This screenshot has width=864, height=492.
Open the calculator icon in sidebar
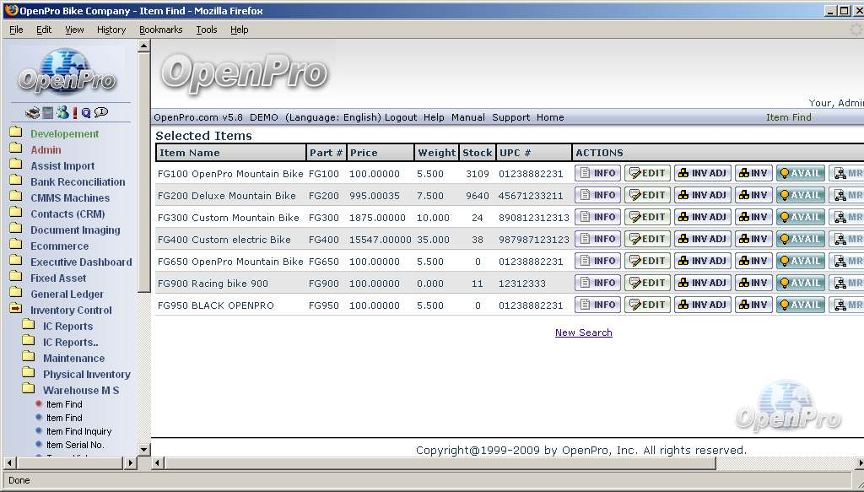tap(48, 113)
